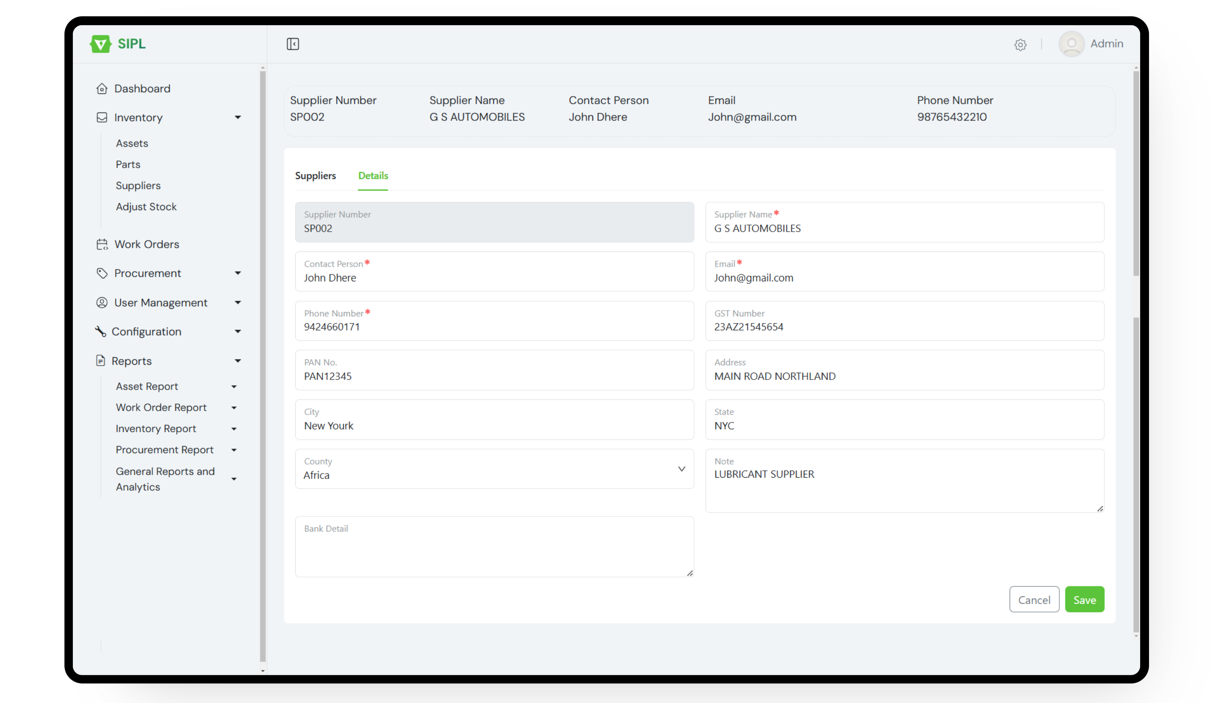1213x703 pixels.
Task: Switch to the Suppliers tab
Action: (x=315, y=176)
